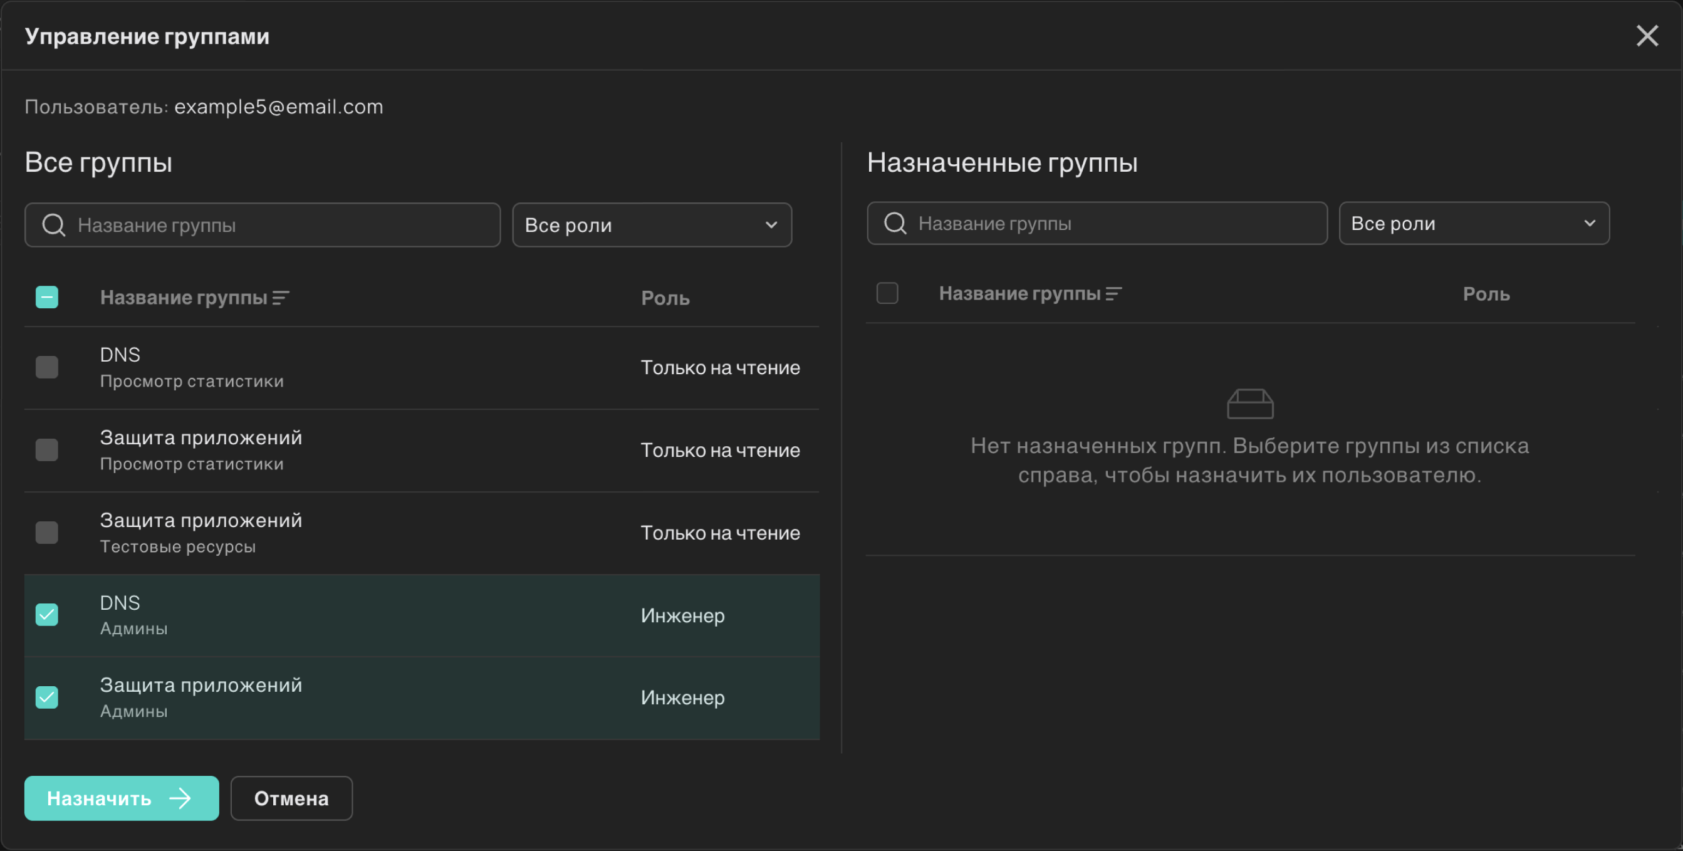Select DNS row with Просмотр статистики
This screenshot has width=1683, height=851.
(x=422, y=368)
